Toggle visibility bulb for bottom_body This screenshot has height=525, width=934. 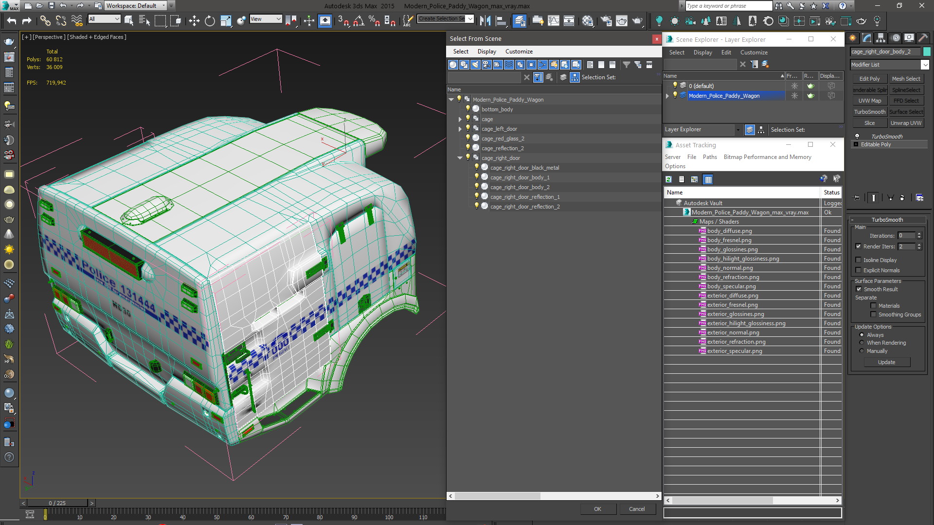[x=468, y=109]
